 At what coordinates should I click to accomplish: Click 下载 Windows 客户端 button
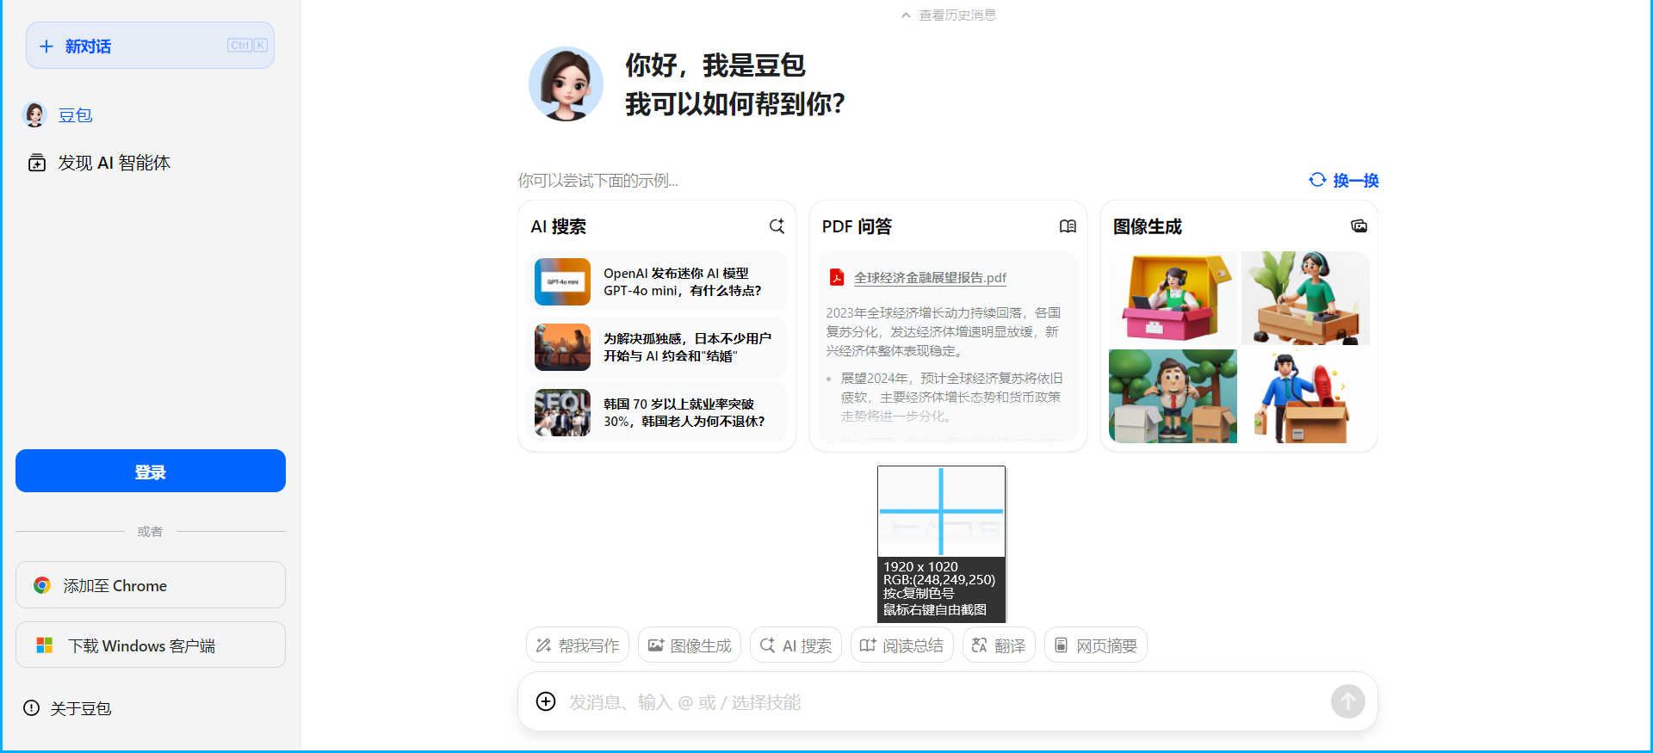pyautogui.click(x=151, y=645)
